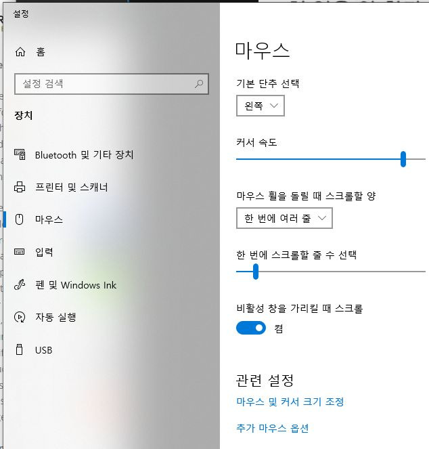Go to 자동 실행 settings

point(55,317)
